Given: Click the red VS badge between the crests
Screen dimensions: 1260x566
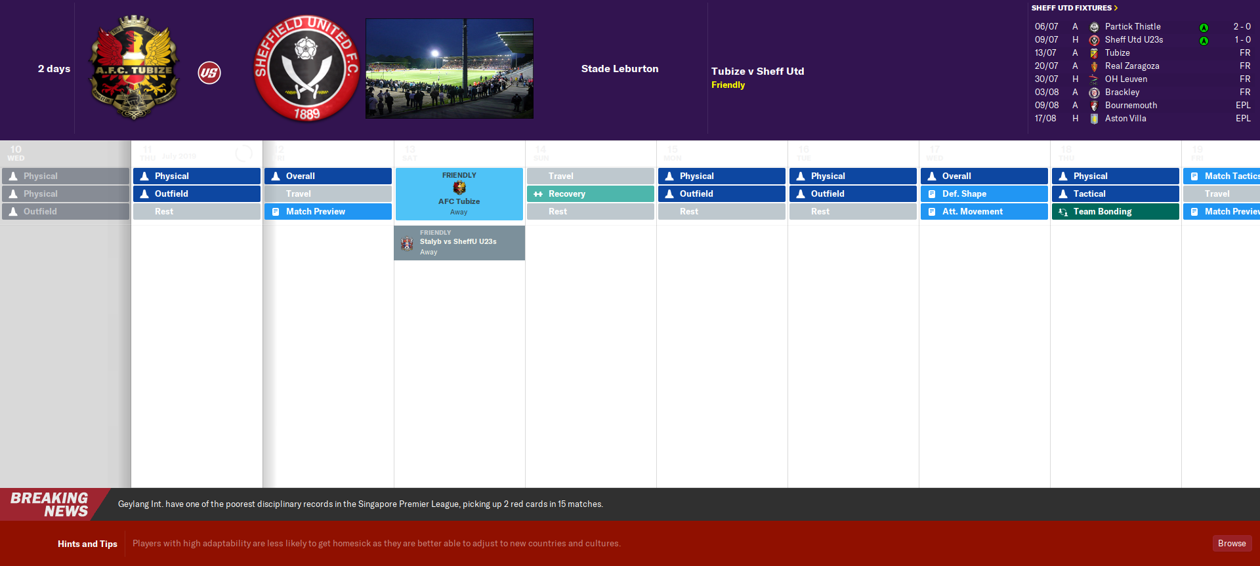Looking at the screenshot, I should pyautogui.click(x=209, y=73).
